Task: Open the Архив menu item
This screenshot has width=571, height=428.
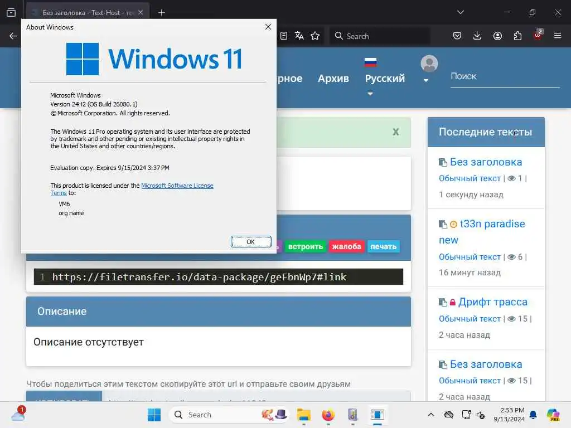Action: 333,79
